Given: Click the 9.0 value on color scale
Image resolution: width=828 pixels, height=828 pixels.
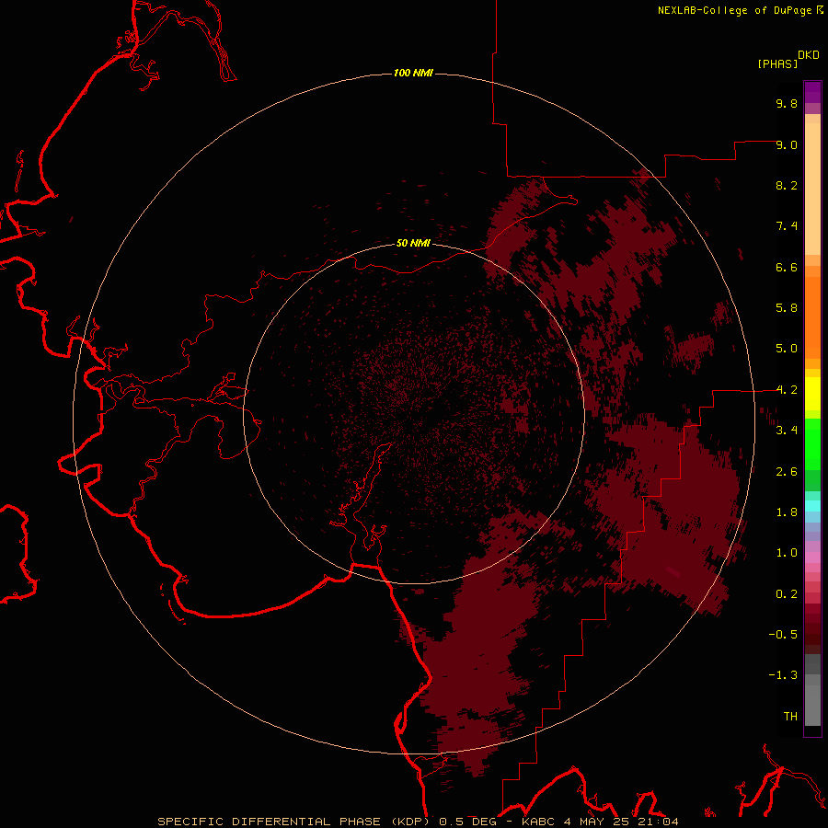Looking at the screenshot, I should point(787,144).
